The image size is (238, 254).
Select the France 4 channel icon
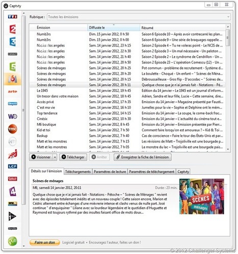(13, 191)
